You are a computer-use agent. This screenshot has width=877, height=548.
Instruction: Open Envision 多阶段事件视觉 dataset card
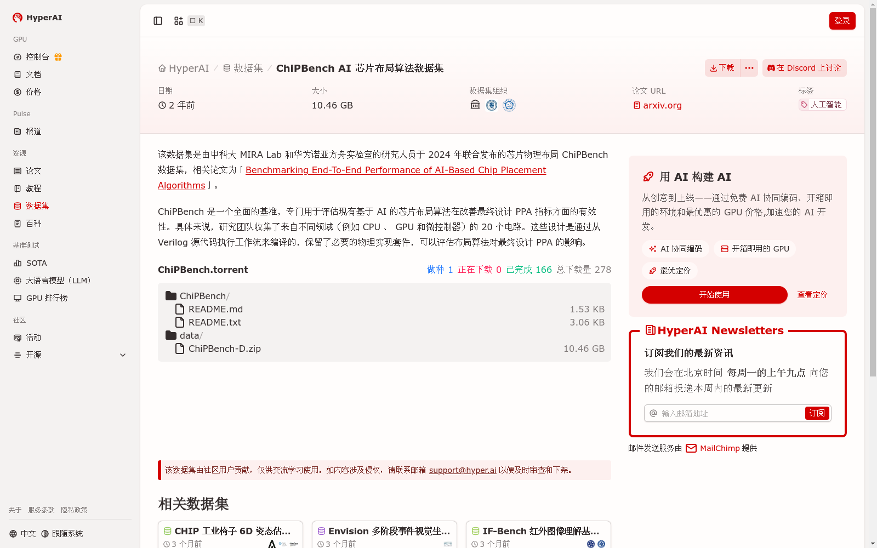[384, 535]
